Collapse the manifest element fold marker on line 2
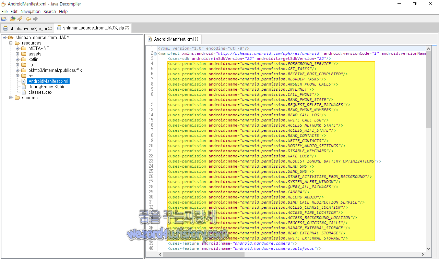 coord(155,54)
